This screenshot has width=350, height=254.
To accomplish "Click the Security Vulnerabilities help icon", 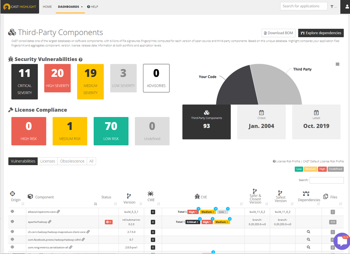I will (81, 60).
